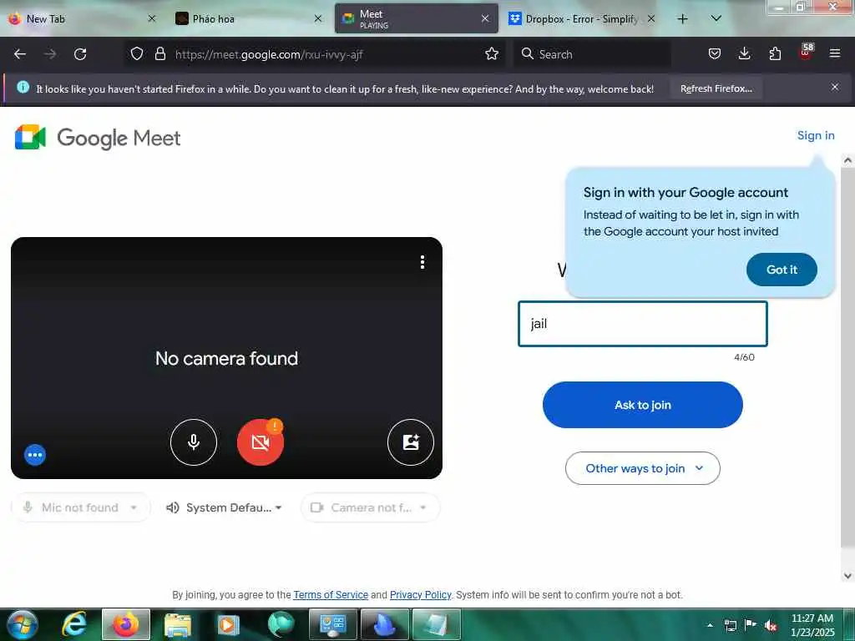Dismiss the Firefox notification bar
Image resolution: width=855 pixels, height=641 pixels.
835,87
